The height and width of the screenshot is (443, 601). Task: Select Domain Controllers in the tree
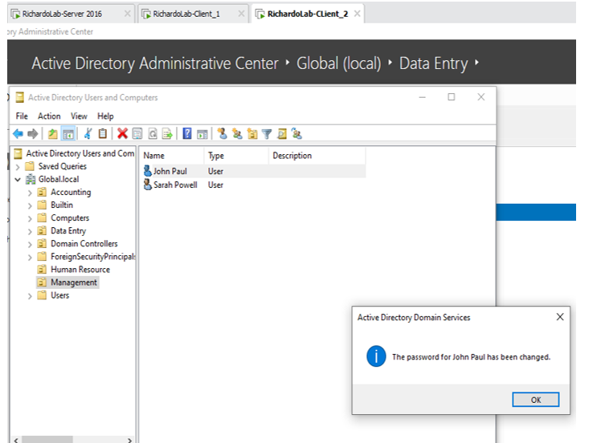click(x=84, y=243)
